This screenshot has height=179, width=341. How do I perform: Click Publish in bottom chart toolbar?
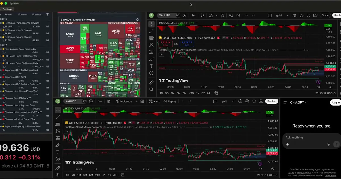pyautogui.click(x=272, y=101)
